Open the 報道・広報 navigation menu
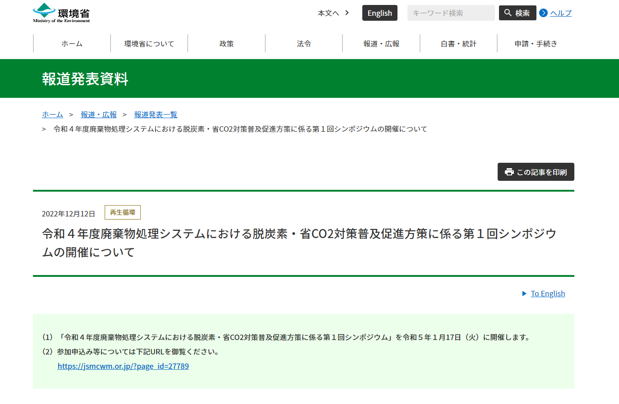 coord(381,44)
